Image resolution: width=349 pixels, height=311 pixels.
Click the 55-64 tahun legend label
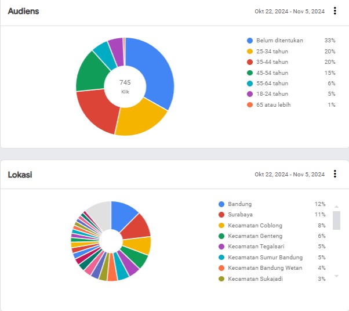(272, 84)
